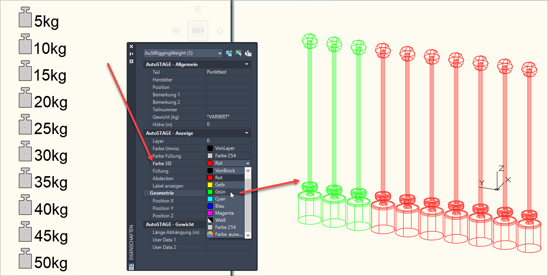Click the color list scroll-down arrow
The height and width of the screenshot is (276, 548).
[x=248, y=235]
